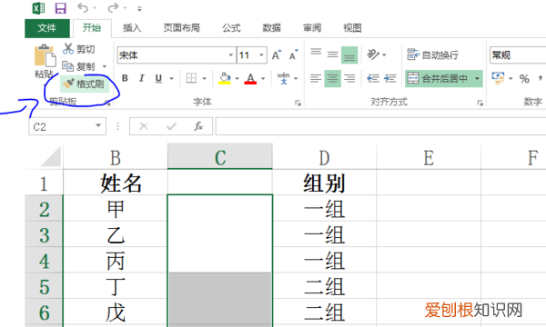546x327 pixels.
Task: Open the font size 11 dropdown
Action: (261, 55)
